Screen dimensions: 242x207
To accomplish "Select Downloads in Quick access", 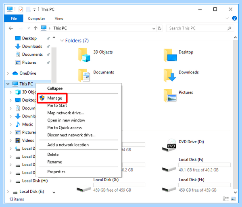I will coord(32,46).
